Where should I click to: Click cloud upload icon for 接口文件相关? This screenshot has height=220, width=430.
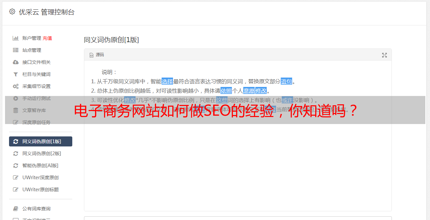15,62
